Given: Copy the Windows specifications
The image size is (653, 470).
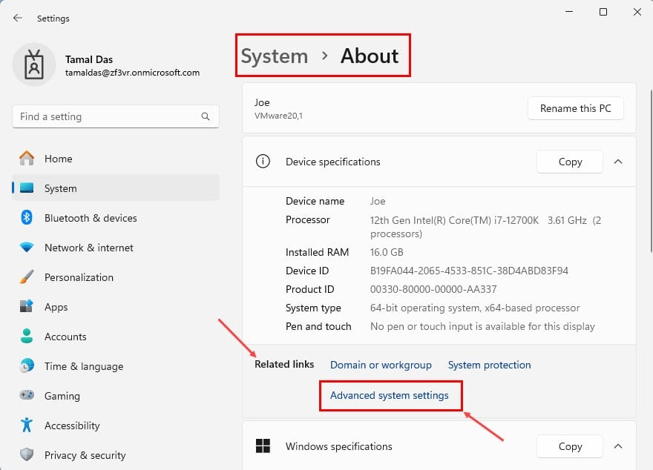Looking at the screenshot, I should (570, 446).
